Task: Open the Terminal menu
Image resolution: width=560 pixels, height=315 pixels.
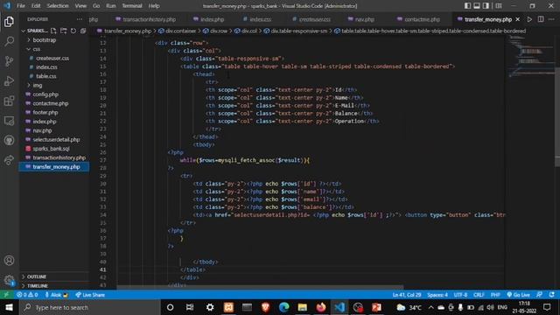Action: [132, 6]
